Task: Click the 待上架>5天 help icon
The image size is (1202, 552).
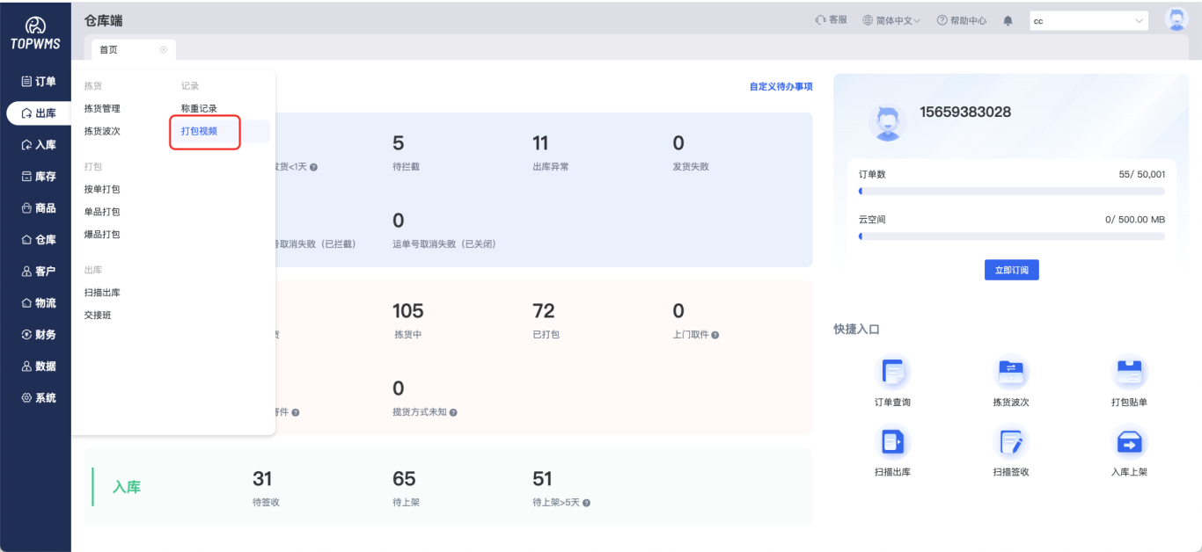Action: [x=586, y=503]
